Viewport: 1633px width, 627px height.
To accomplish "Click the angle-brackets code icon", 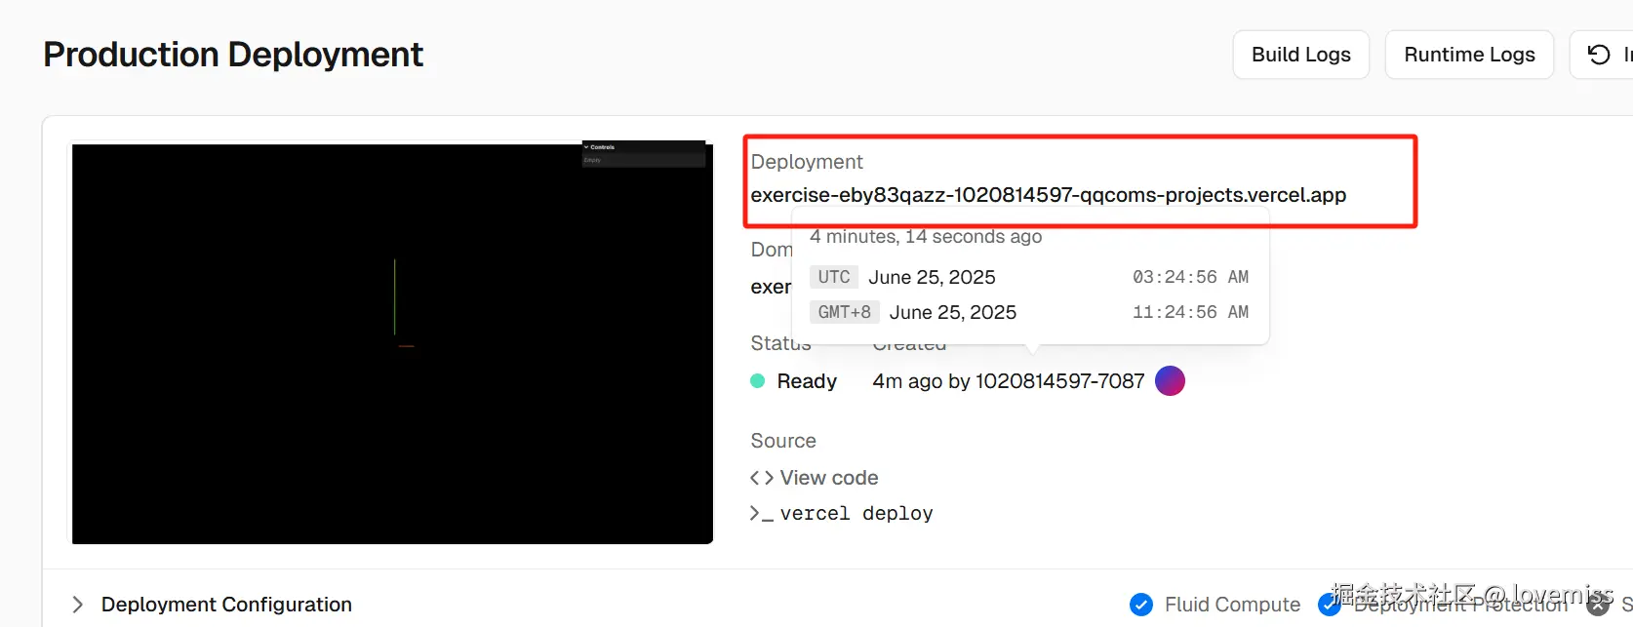I will (762, 478).
